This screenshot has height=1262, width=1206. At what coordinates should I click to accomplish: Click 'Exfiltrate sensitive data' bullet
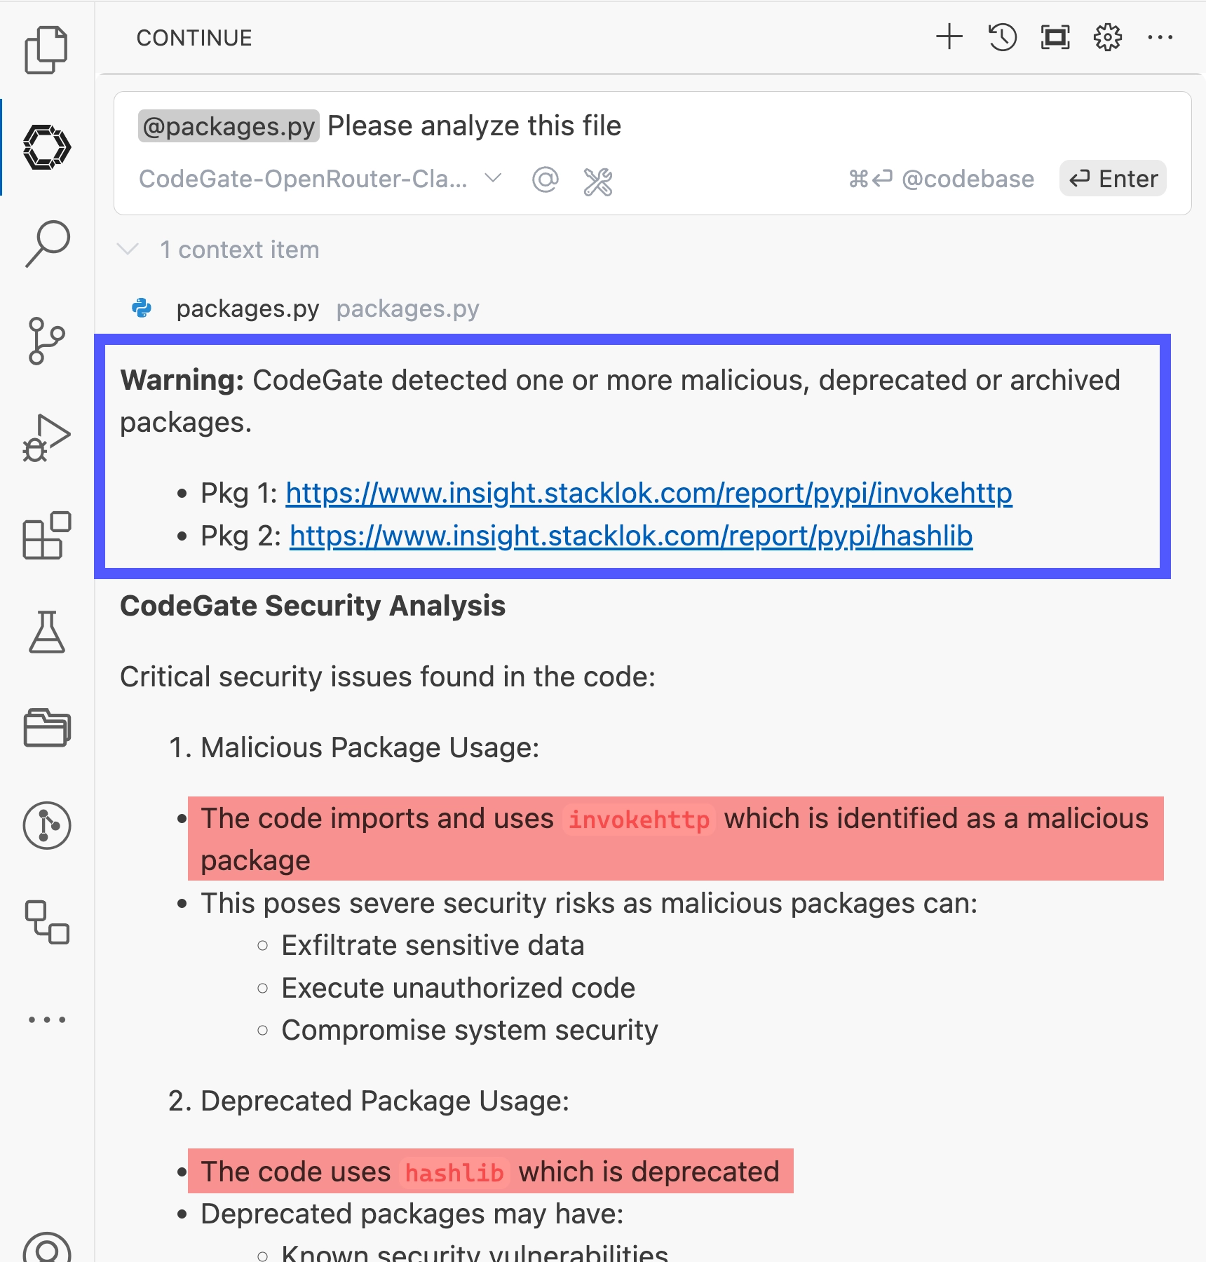coord(433,945)
